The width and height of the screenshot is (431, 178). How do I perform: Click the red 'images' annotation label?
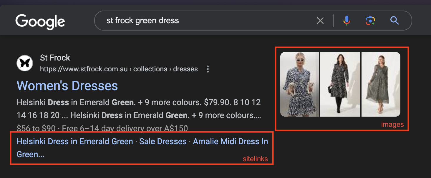click(x=392, y=125)
